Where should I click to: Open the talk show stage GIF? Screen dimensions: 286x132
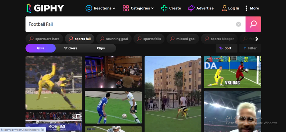click(x=113, y=72)
